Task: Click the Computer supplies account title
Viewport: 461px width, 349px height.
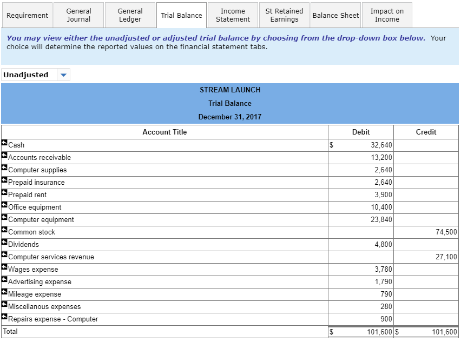Action: [37, 170]
